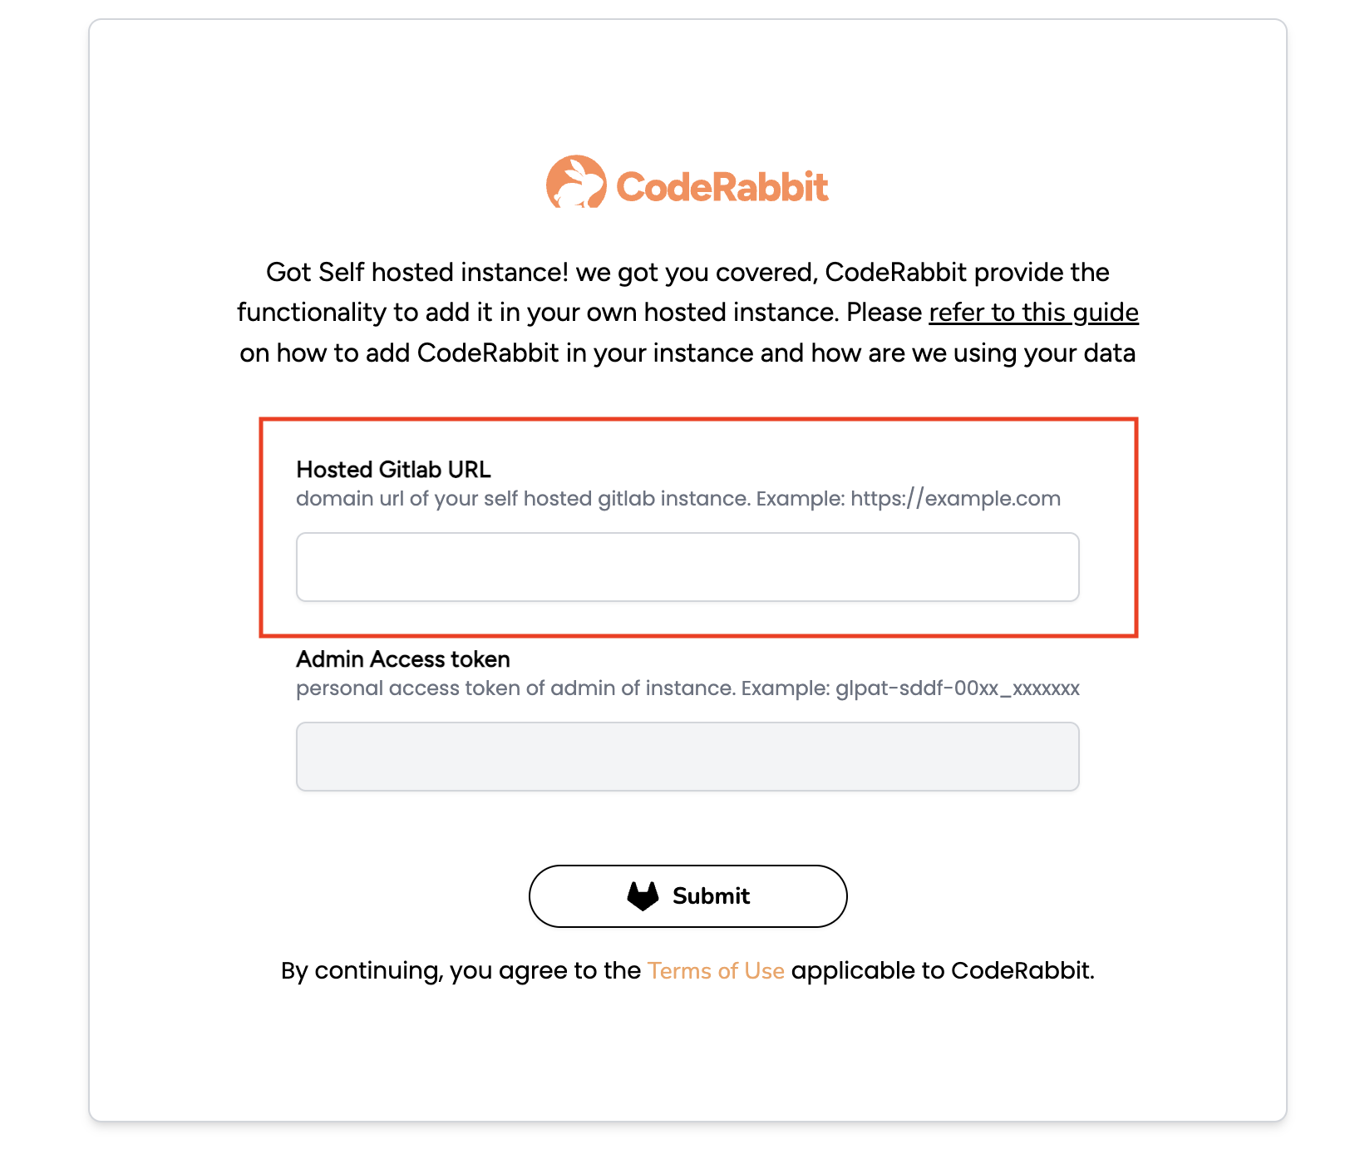This screenshot has height=1174, width=1355.
Task: Click the "Admin Access token" field label
Action: tap(403, 659)
